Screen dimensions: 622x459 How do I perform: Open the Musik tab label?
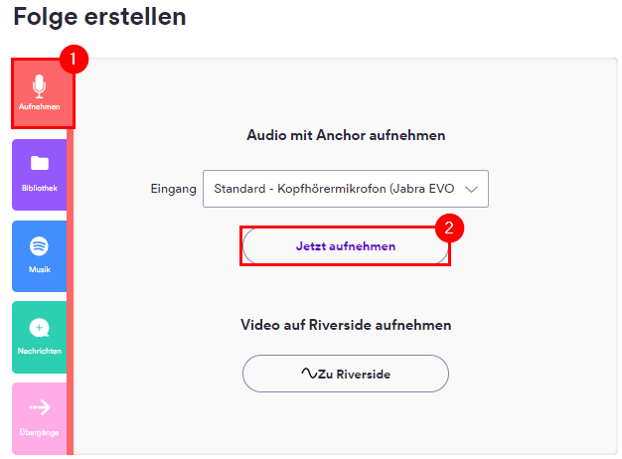point(39,269)
